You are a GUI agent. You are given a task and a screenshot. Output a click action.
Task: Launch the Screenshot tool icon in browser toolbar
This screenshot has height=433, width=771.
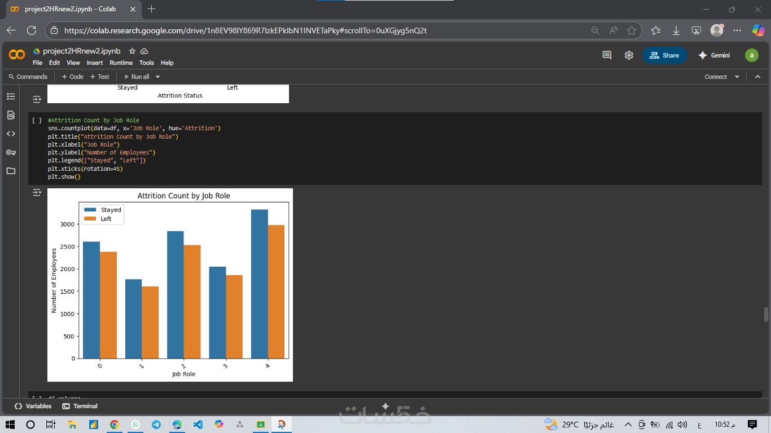pyautogui.click(x=696, y=30)
